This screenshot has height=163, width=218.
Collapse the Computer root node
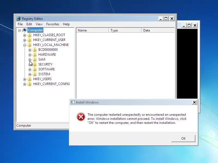[19, 30]
